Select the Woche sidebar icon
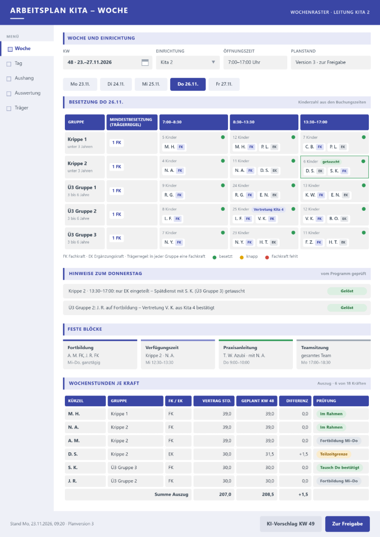 pos(10,49)
